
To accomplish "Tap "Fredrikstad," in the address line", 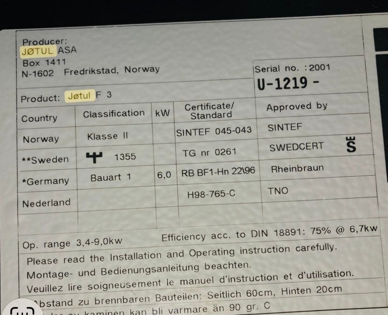I will pos(91,71).
